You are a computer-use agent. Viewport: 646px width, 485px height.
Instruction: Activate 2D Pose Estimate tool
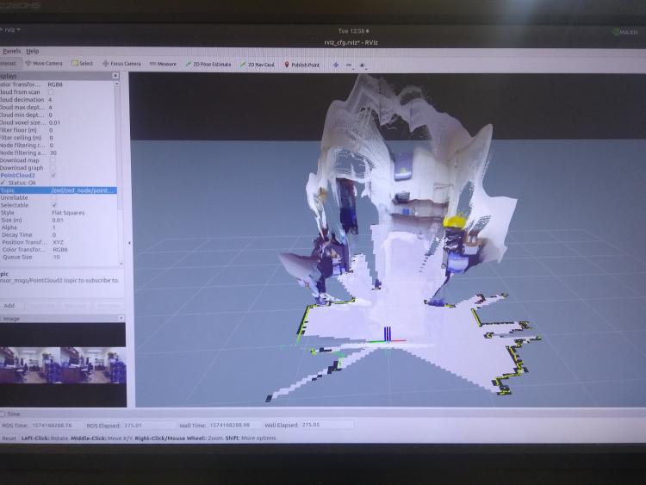(208, 64)
